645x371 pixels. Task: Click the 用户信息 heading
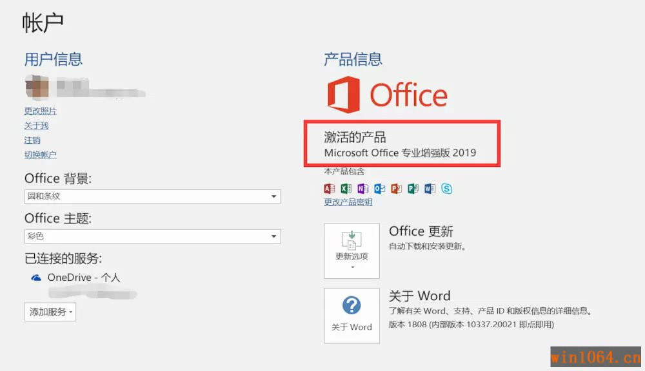tap(54, 59)
